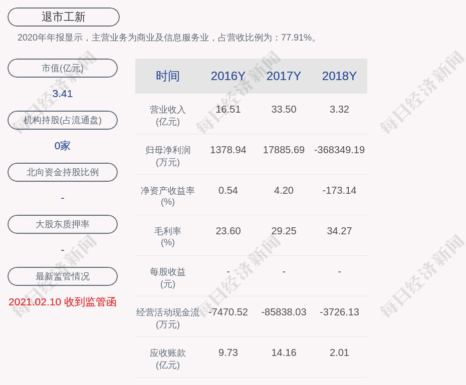Select the 经营活动现金流(万元) row label
This screenshot has width=466, height=385.
click(168, 318)
